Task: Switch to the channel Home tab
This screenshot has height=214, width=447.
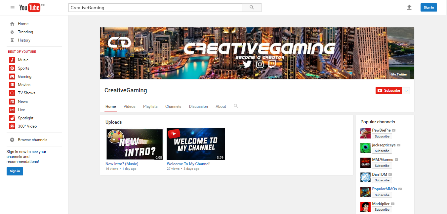Action: click(x=111, y=107)
